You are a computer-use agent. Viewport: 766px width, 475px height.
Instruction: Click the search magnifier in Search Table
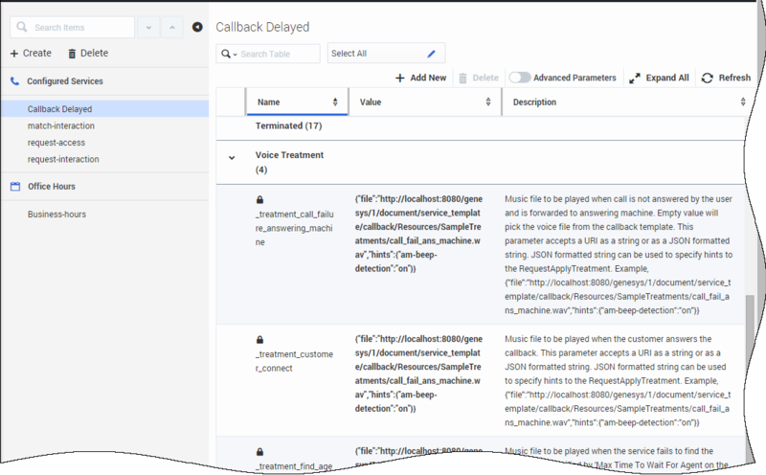pyautogui.click(x=227, y=54)
